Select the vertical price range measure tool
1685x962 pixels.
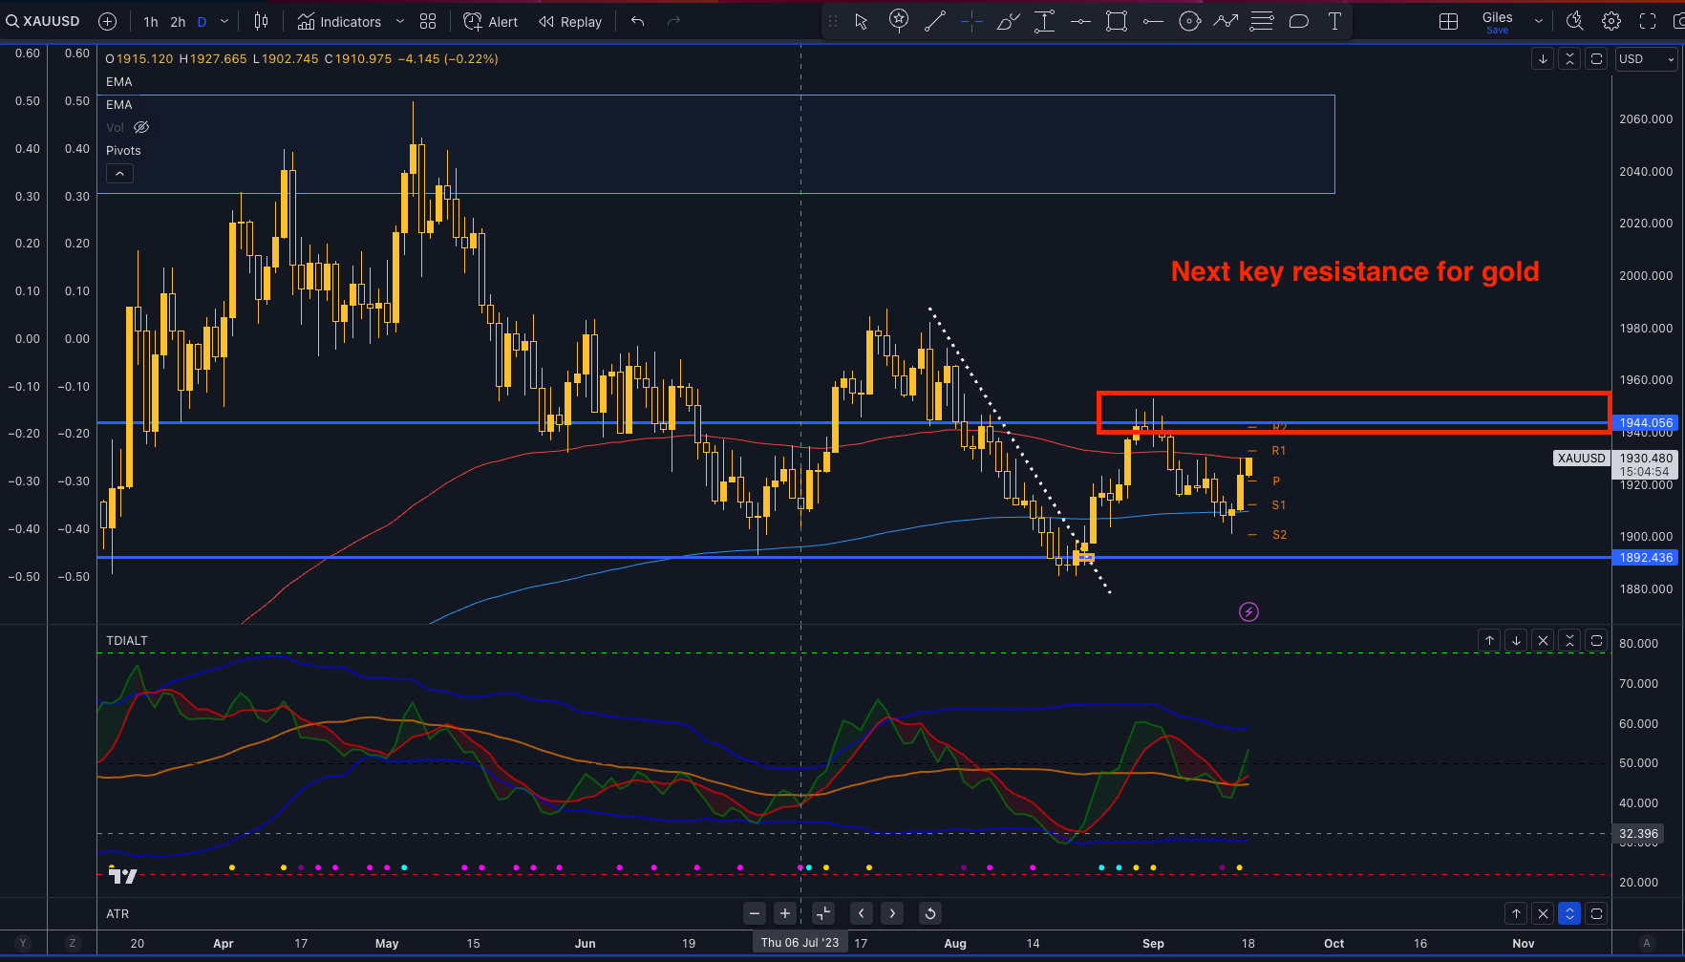point(1044,21)
